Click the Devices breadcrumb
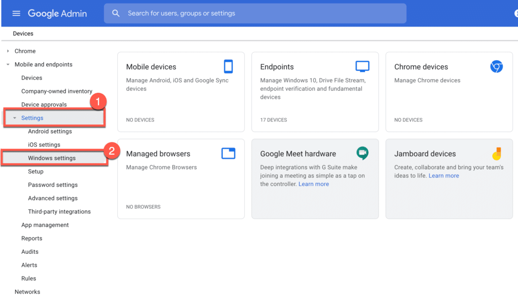The width and height of the screenshot is (518, 298). coord(23,34)
